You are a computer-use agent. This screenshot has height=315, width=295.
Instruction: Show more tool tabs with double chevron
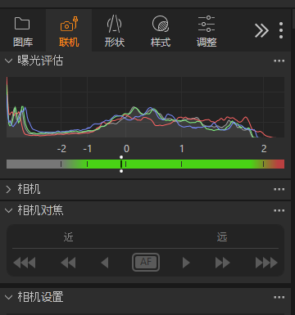tap(261, 30)
